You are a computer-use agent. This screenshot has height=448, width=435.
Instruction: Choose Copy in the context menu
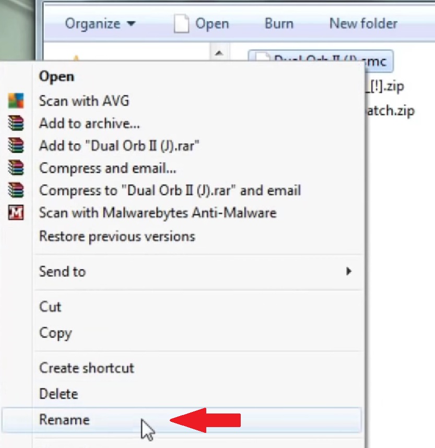point(55,333)
